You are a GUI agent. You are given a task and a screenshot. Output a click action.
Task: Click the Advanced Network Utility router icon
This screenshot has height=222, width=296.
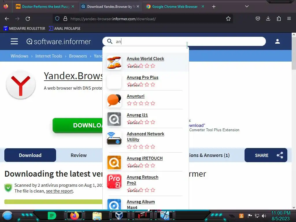(114, 138)
